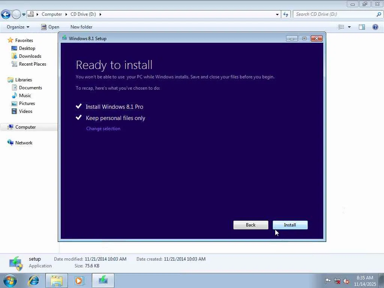Click the Explorer help question mark icon
This screenshot has width=384, height=288.
[375, 27]
